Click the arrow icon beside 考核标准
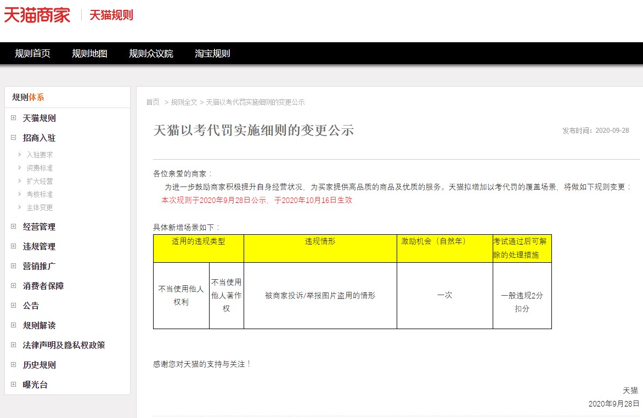 (x=19, y=194)
